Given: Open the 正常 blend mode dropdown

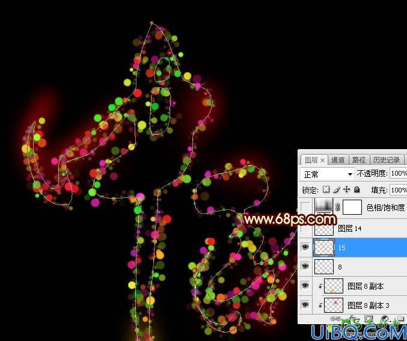Looking at the screenshot, I should coord(328,174).
